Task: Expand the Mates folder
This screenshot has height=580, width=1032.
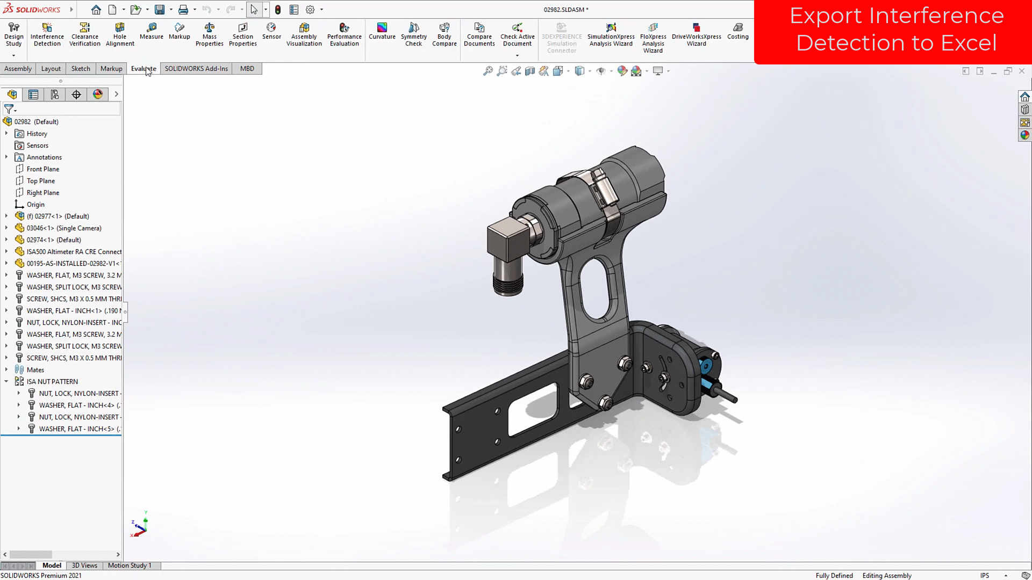Action: click(x=6, y=370)
